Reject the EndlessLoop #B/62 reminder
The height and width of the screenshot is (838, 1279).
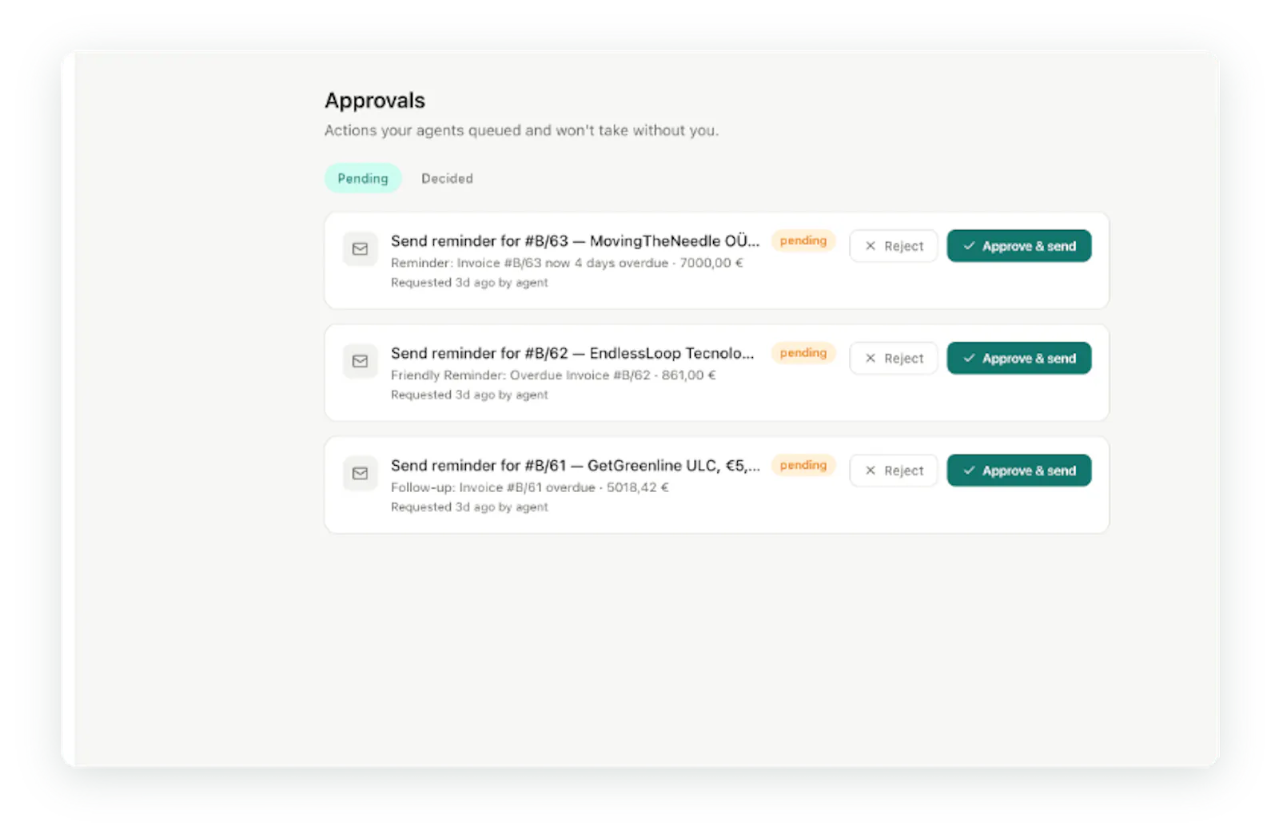(893, 358)
